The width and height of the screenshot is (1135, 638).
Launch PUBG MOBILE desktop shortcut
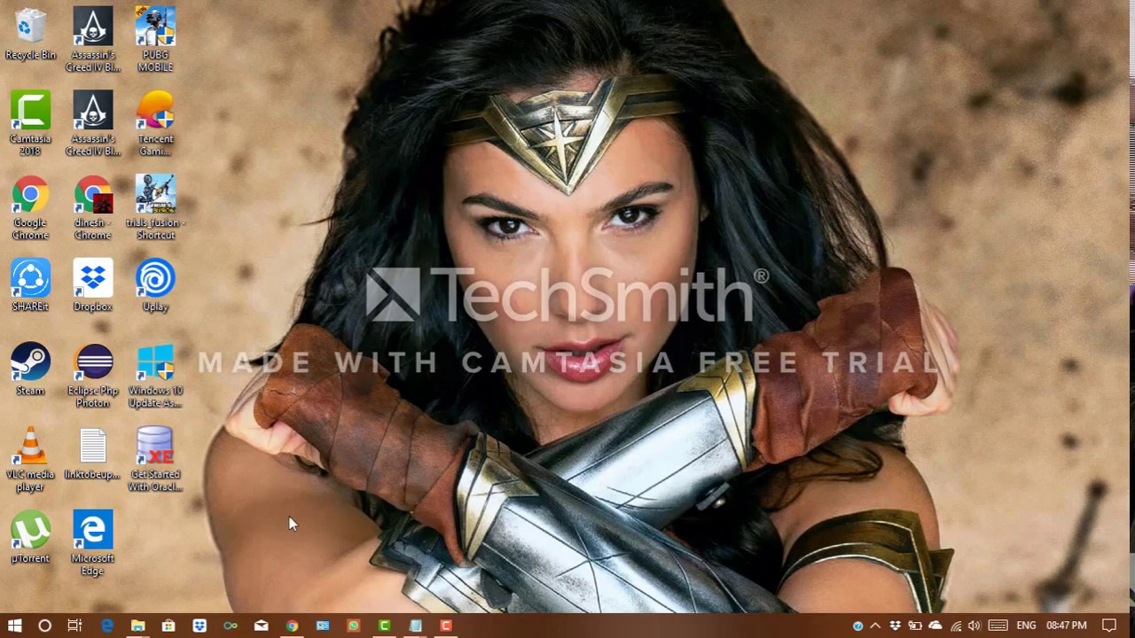(155, 40)
